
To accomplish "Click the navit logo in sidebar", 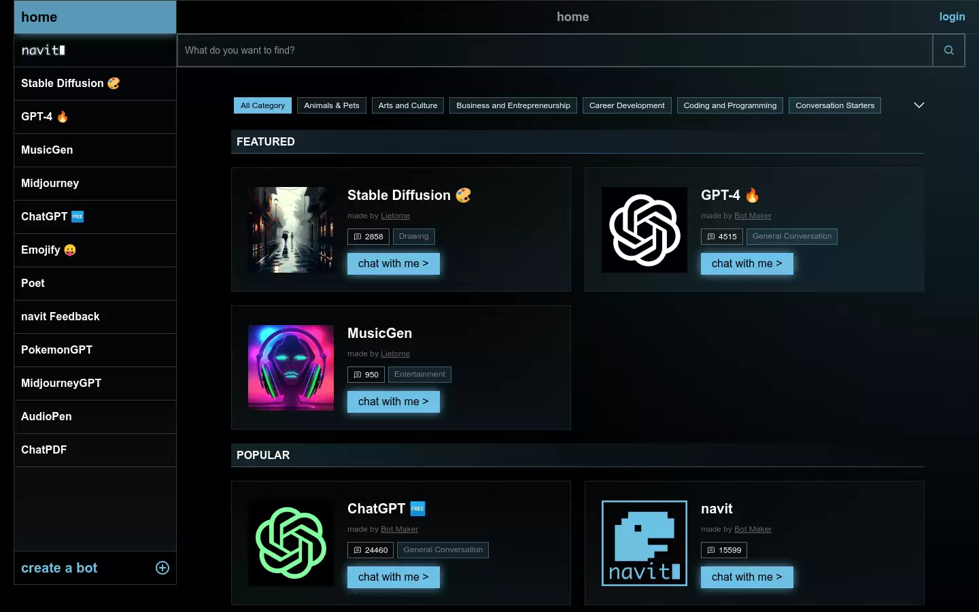I will coord(44,50).
